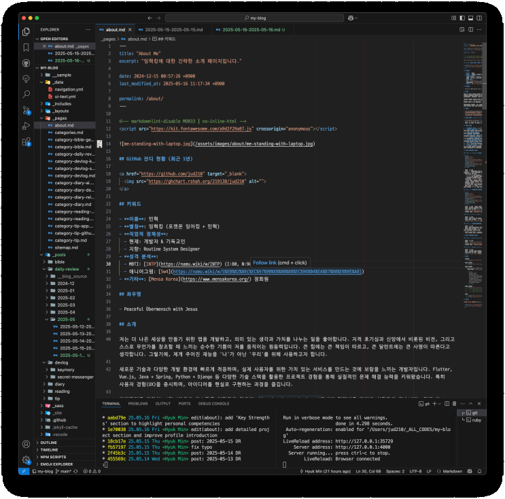The width and height of the screenshot is (505, 499).
Task: Follow the namu.wiki INTP link
Action: tap(191, 264)
